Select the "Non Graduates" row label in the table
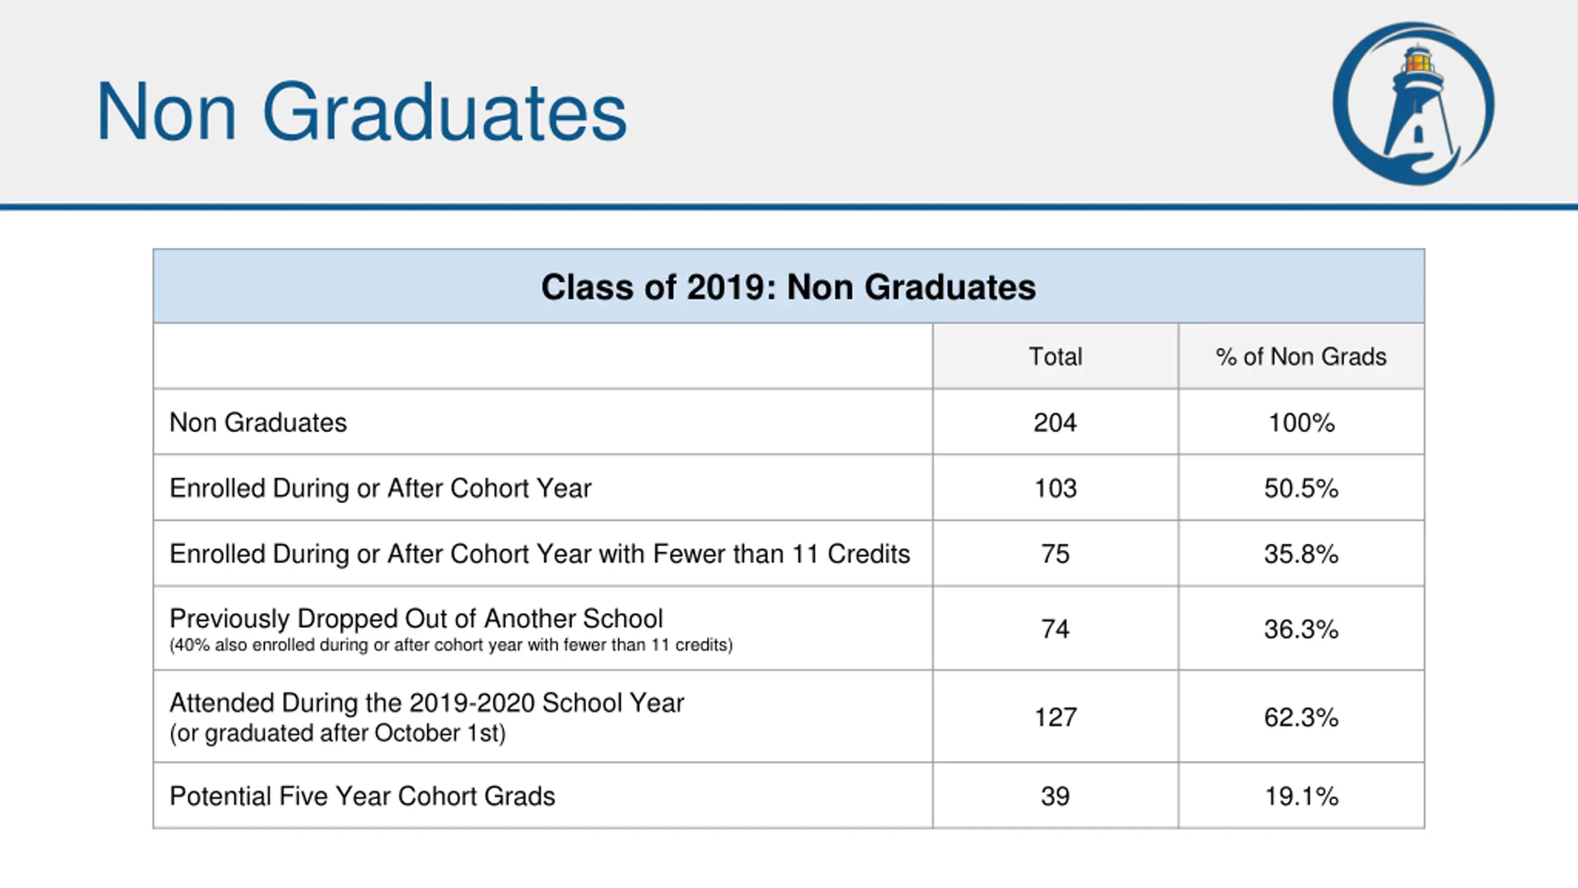1578x888 pixels. pos(258,423)
